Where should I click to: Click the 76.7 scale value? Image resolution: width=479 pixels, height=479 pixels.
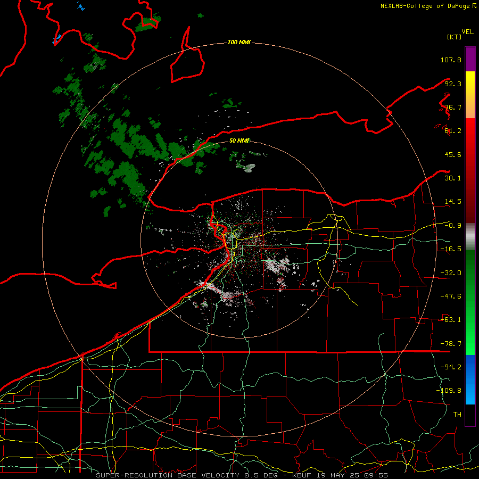click(453, 107)
